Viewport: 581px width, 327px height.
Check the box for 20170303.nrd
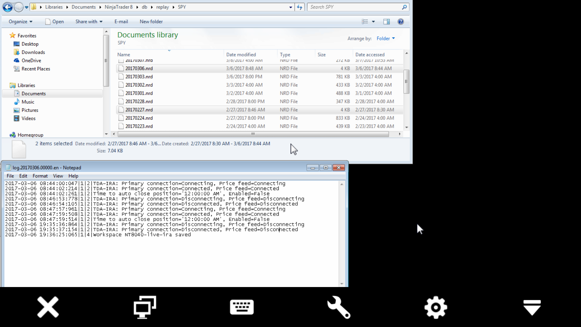click(121, 77)
